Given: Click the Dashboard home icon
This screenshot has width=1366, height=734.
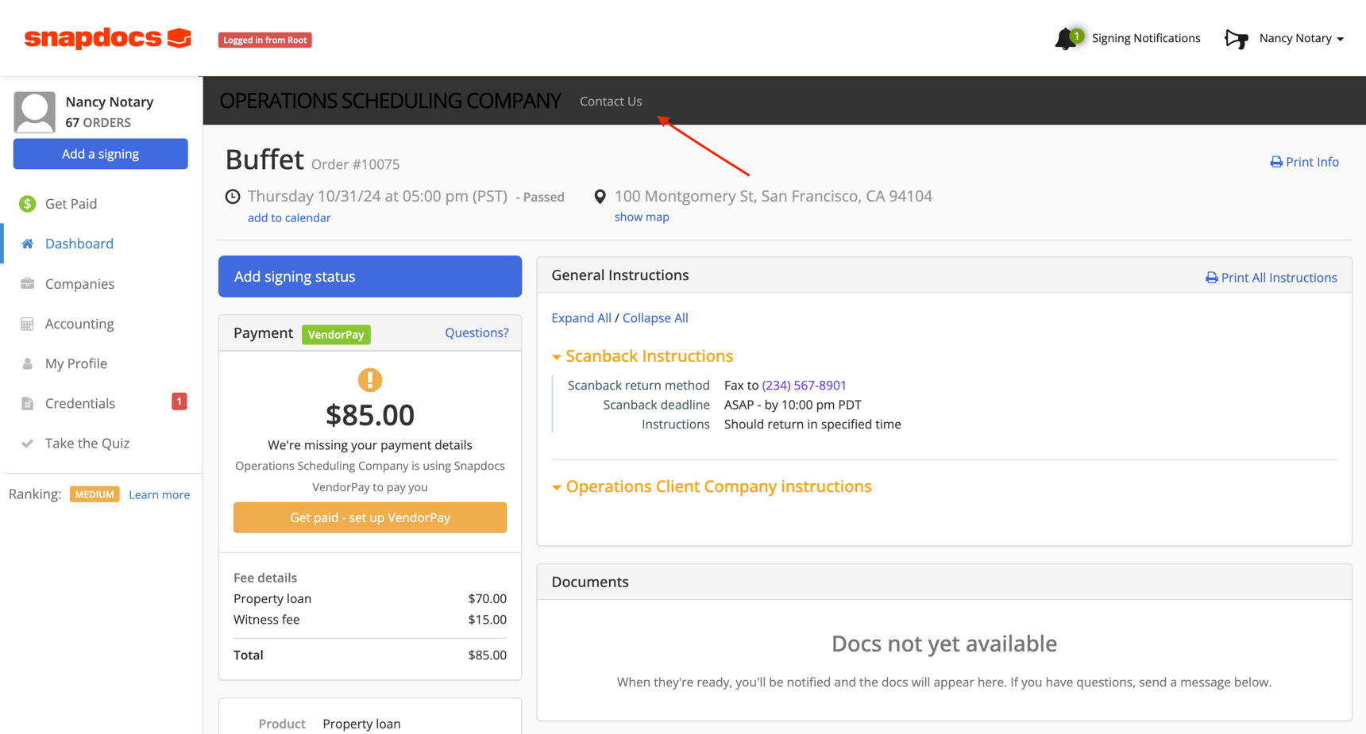Looking at the screenshot, I should (28, 244).
